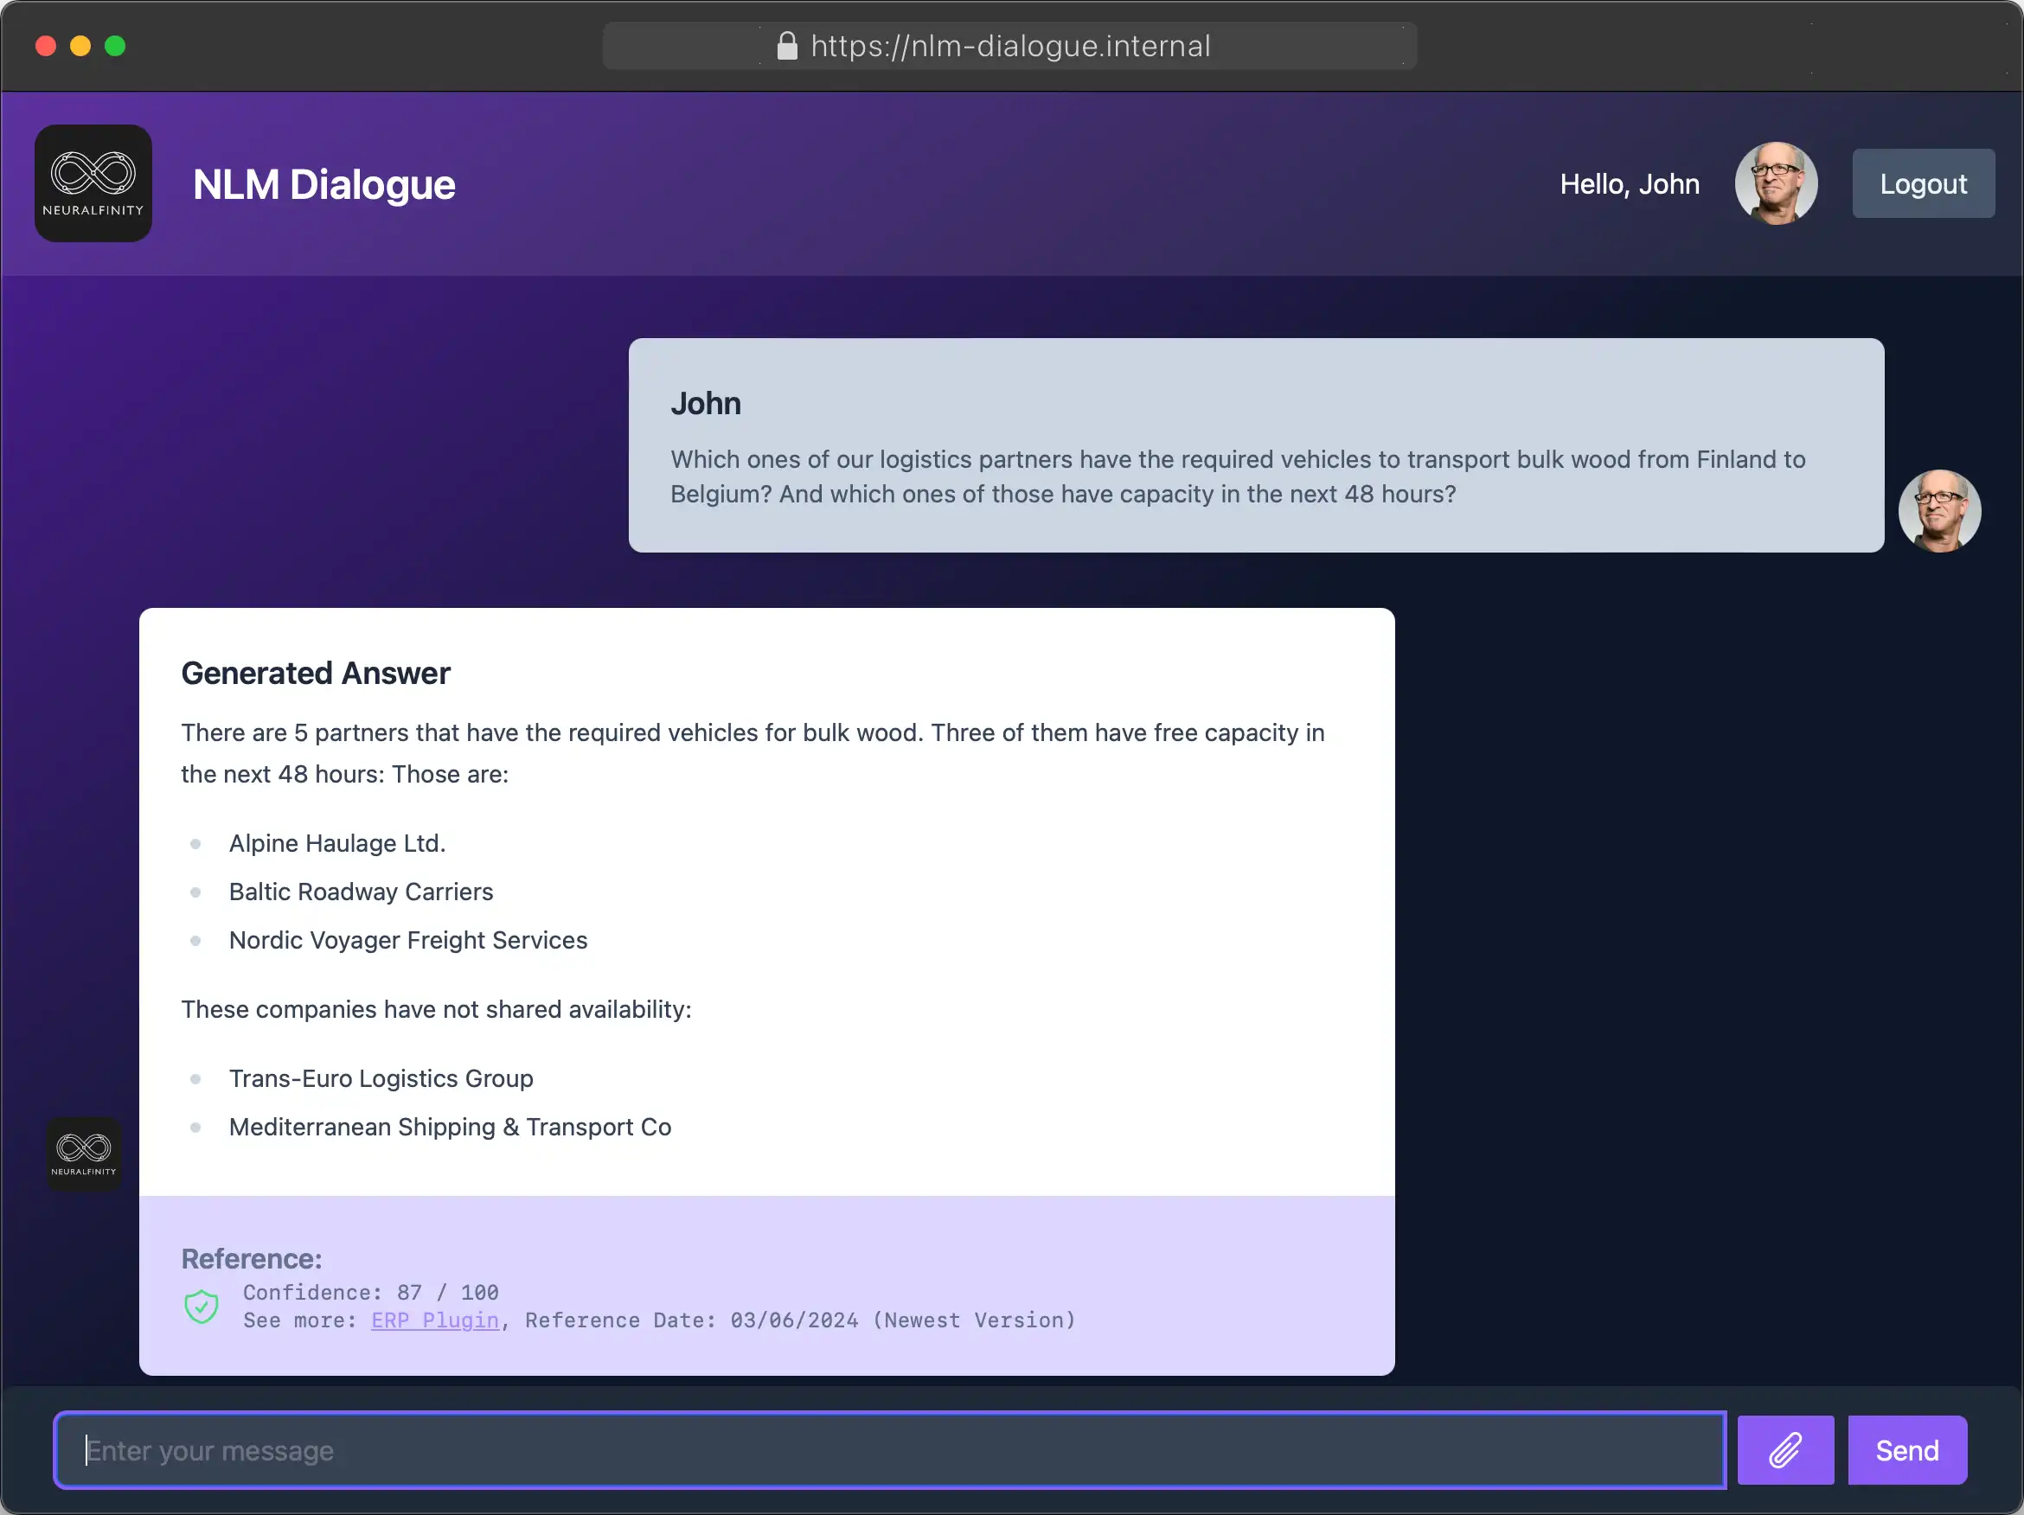The width and height of the screenshot is (2024, 1515).
Task: Click the green shield verification icon
Action: (x=202, y=1307)
